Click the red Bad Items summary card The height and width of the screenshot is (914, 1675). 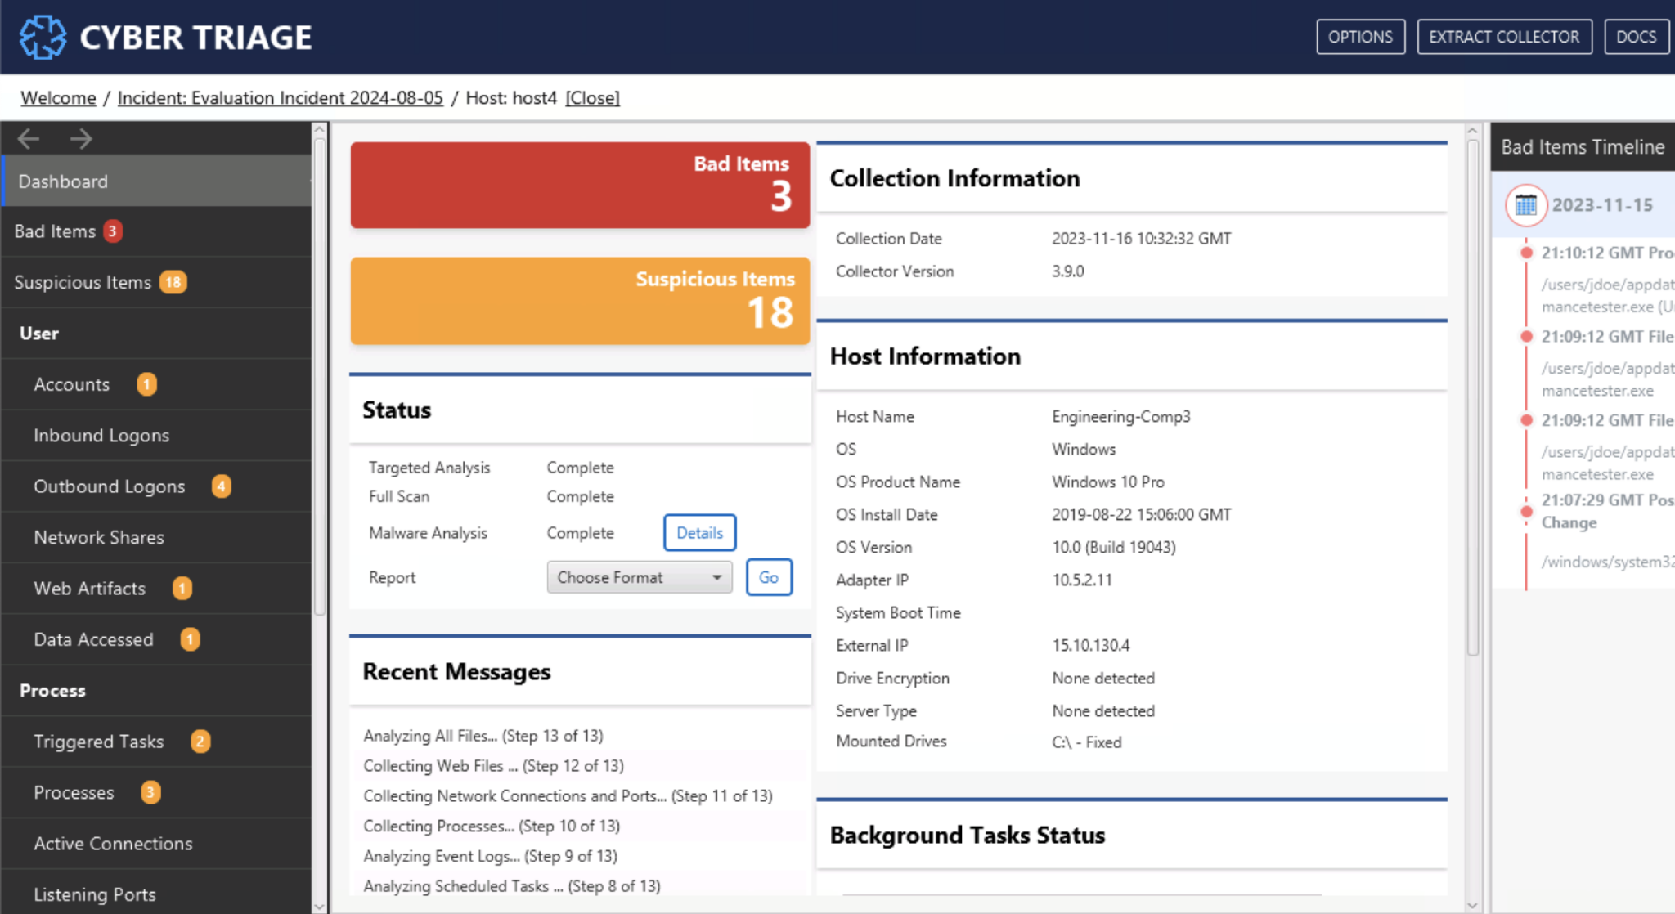579,185
